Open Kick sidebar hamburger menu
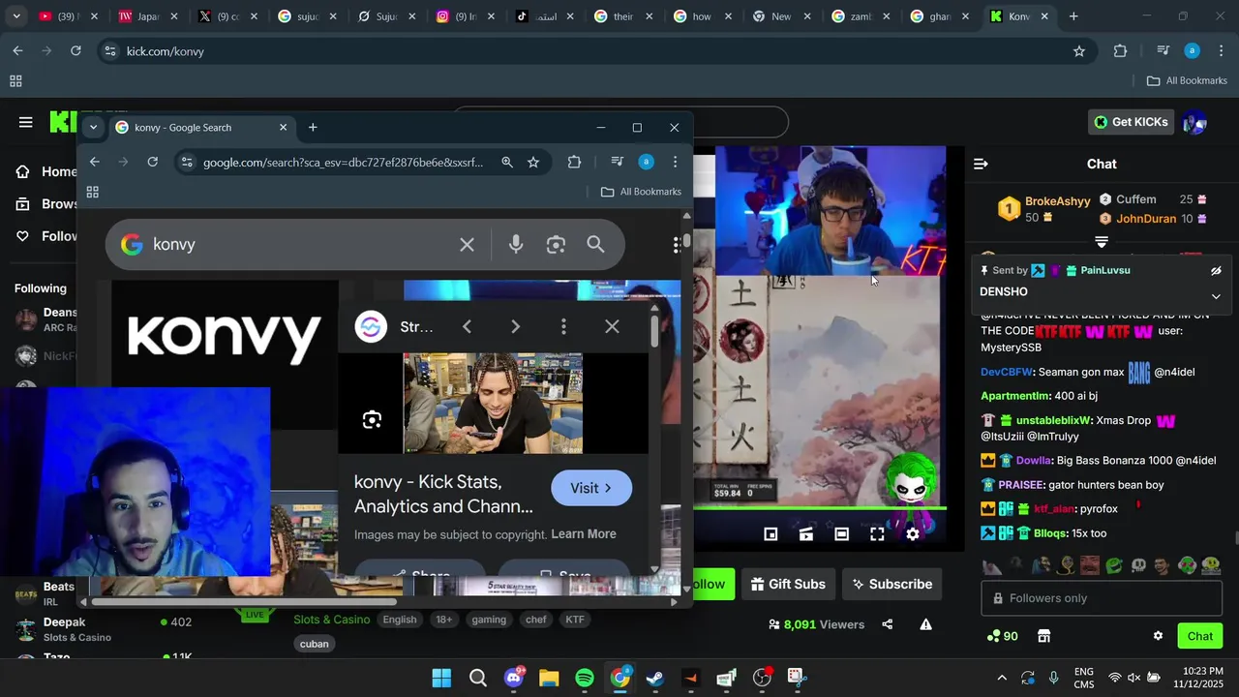 pyautogui.click(x=26, y=122)
